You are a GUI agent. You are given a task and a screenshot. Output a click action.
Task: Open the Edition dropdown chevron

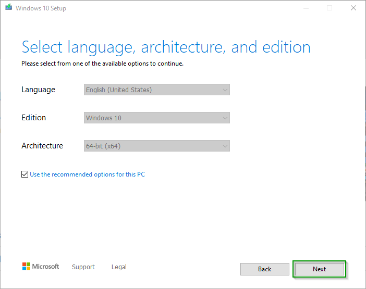click(x=225, y=118)
